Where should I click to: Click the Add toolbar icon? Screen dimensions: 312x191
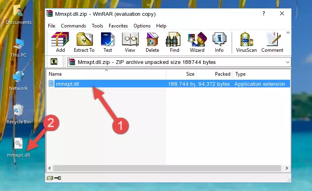[x=60, y=42]
